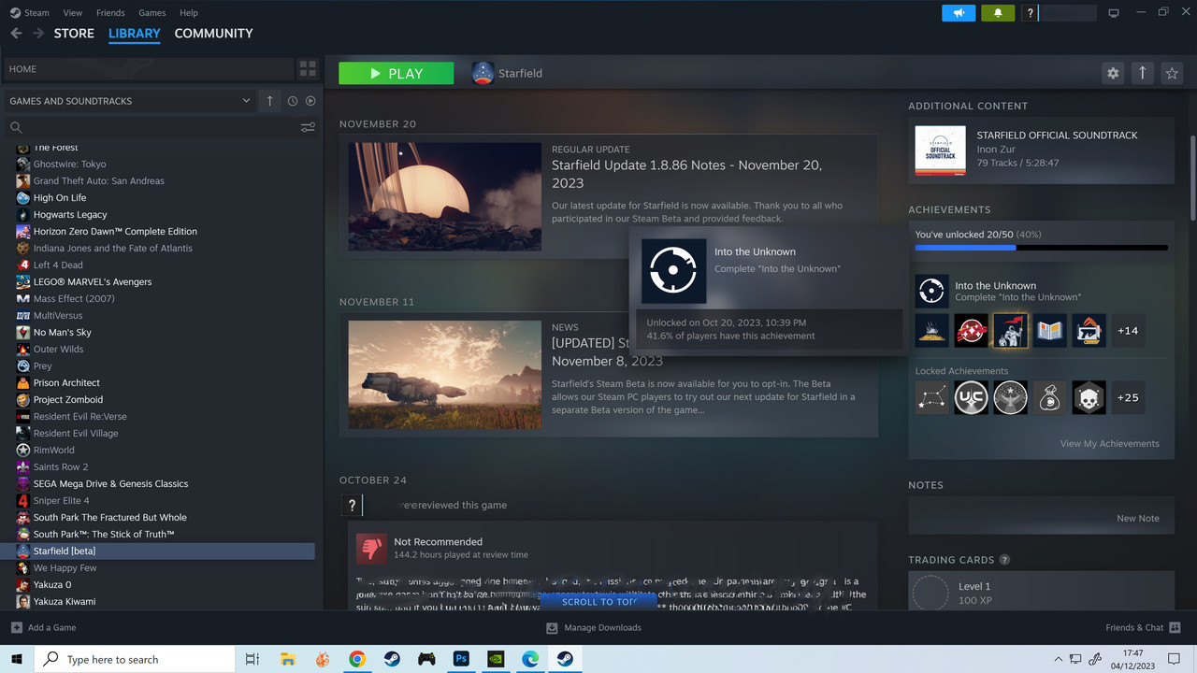The image size is (1197, 673).
Task: Switch to the Community tab
Action: (x=213, y=34)
